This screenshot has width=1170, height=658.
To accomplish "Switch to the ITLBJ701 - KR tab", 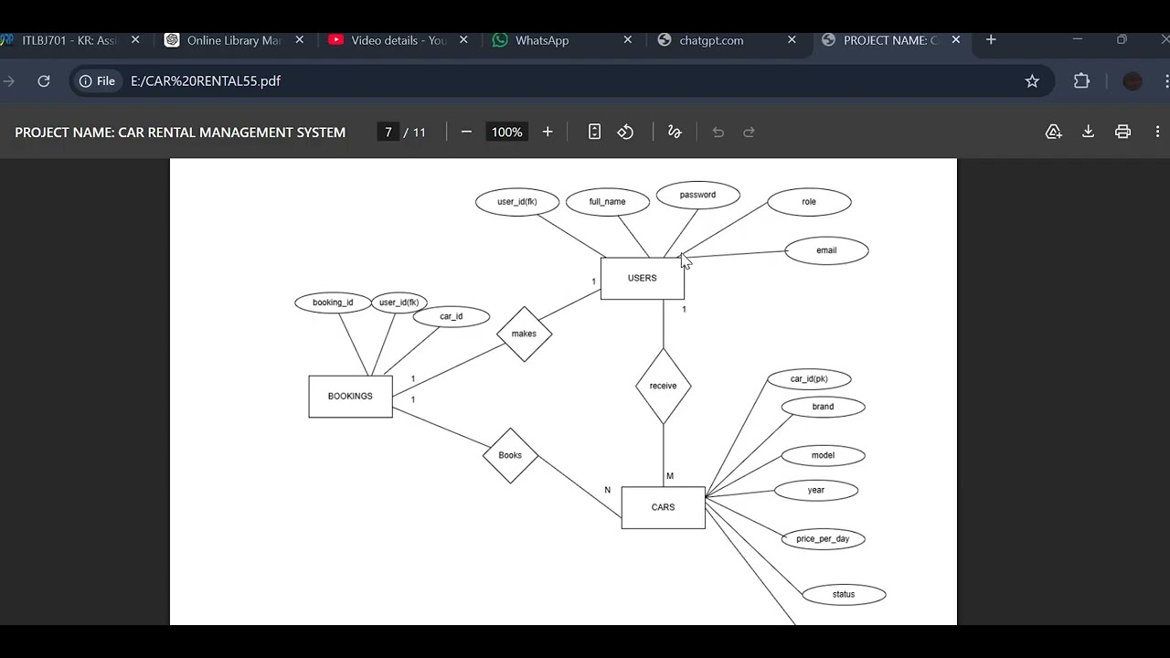I will pos(69,40).
